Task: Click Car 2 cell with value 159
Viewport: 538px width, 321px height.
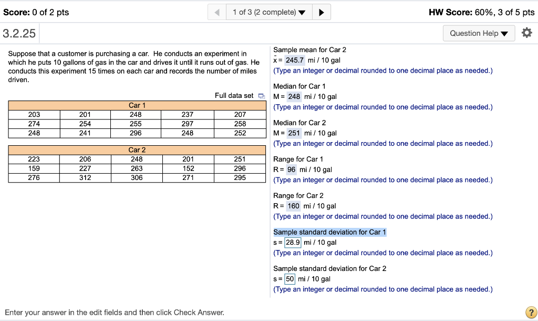Action: (x=34, y=168)
